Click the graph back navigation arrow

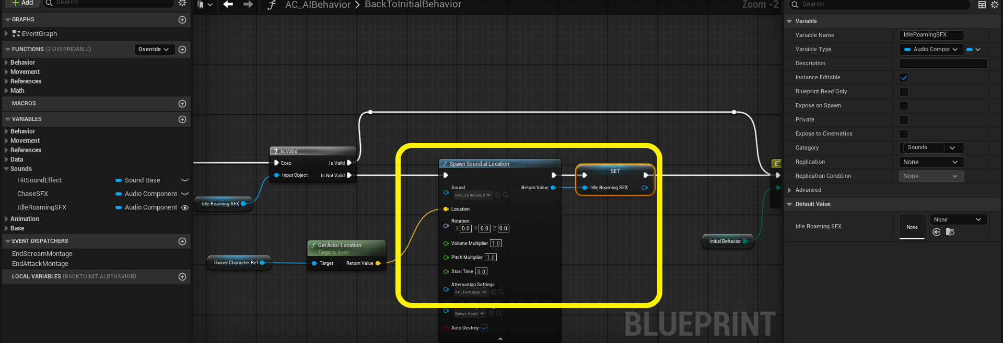click(x=228, y=5)
